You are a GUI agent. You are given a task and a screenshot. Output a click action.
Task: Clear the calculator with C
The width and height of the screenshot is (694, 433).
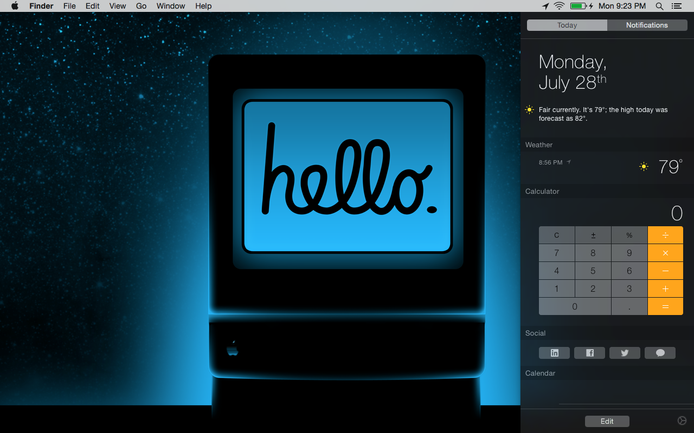tap(557, 235)
